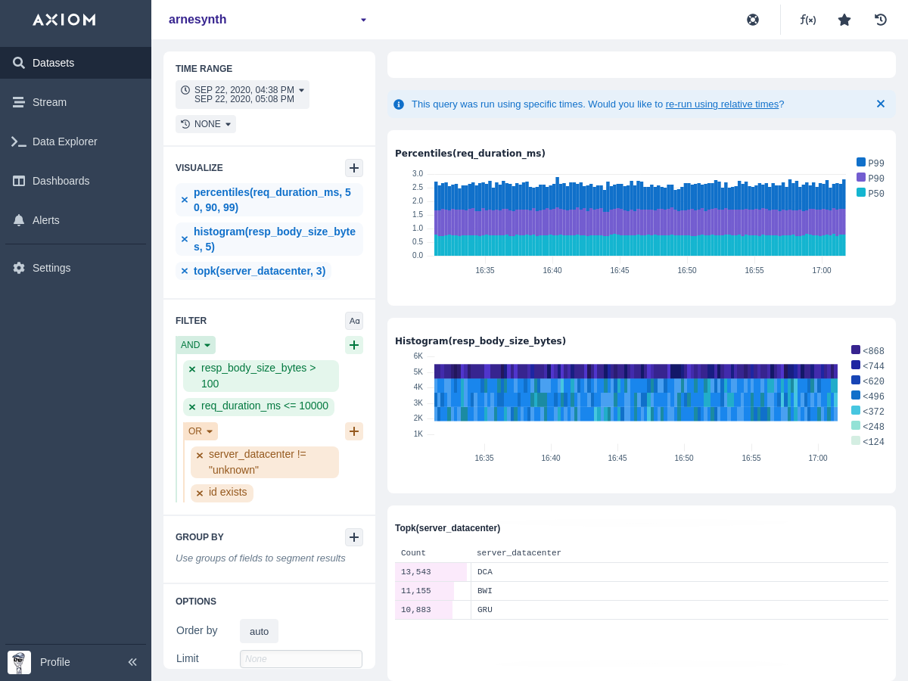Image resolution: width=908 pixels, height=681 pixels.
Task: Click the f(x) virtual fields icon
Action: point(808,20)
